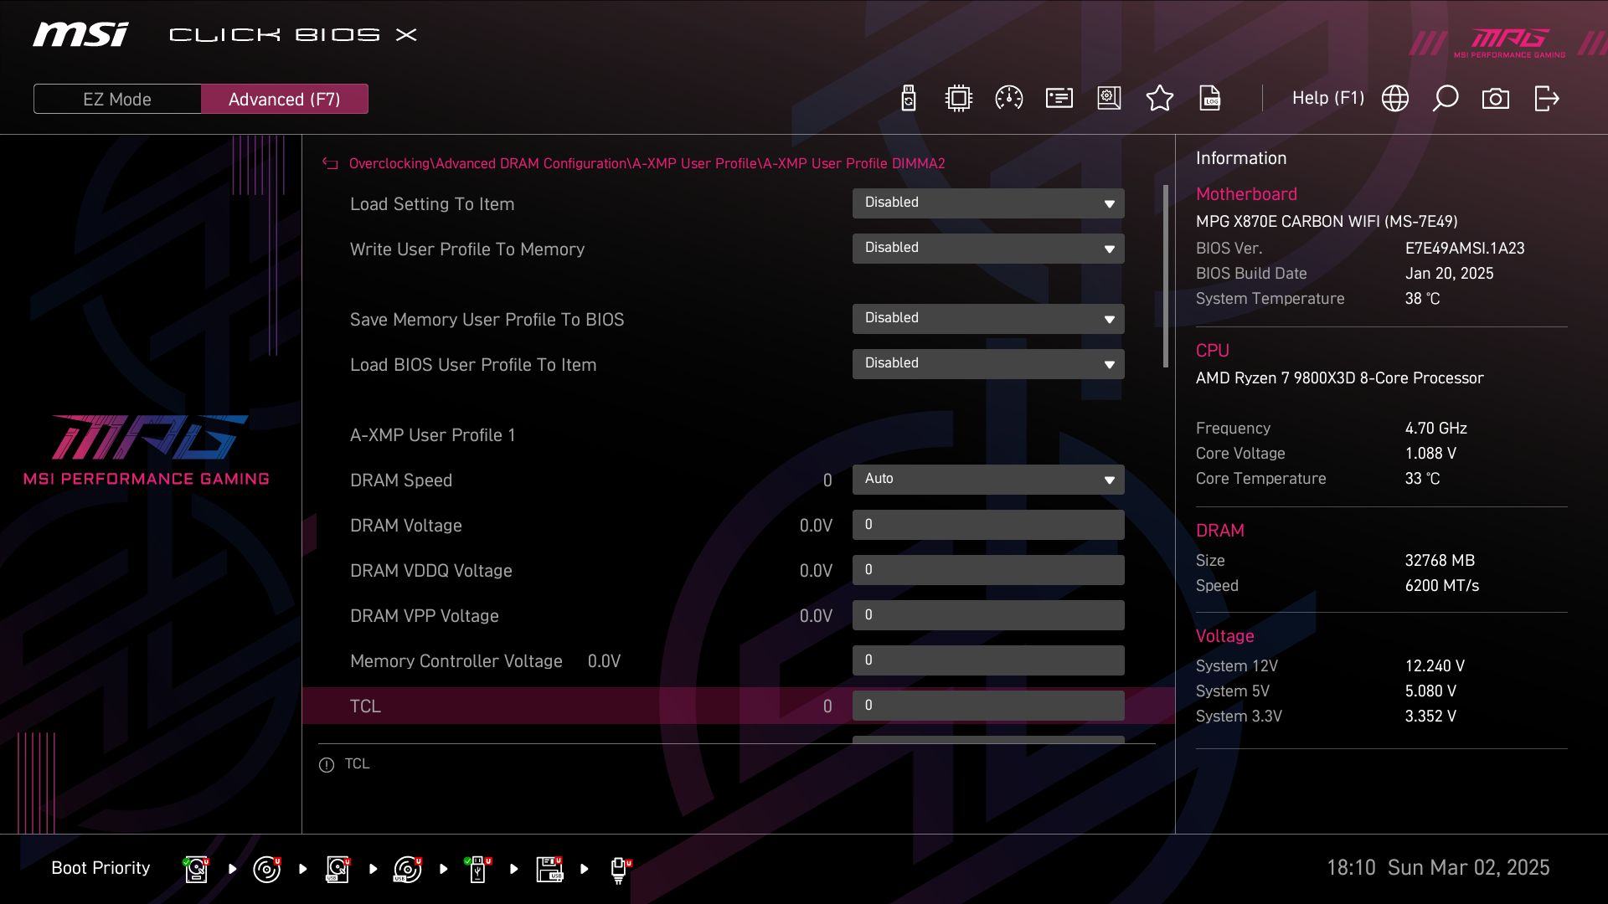Click the DRAM Voltage input field
This screenshot has width=1608, height=904.
(987, 525)
